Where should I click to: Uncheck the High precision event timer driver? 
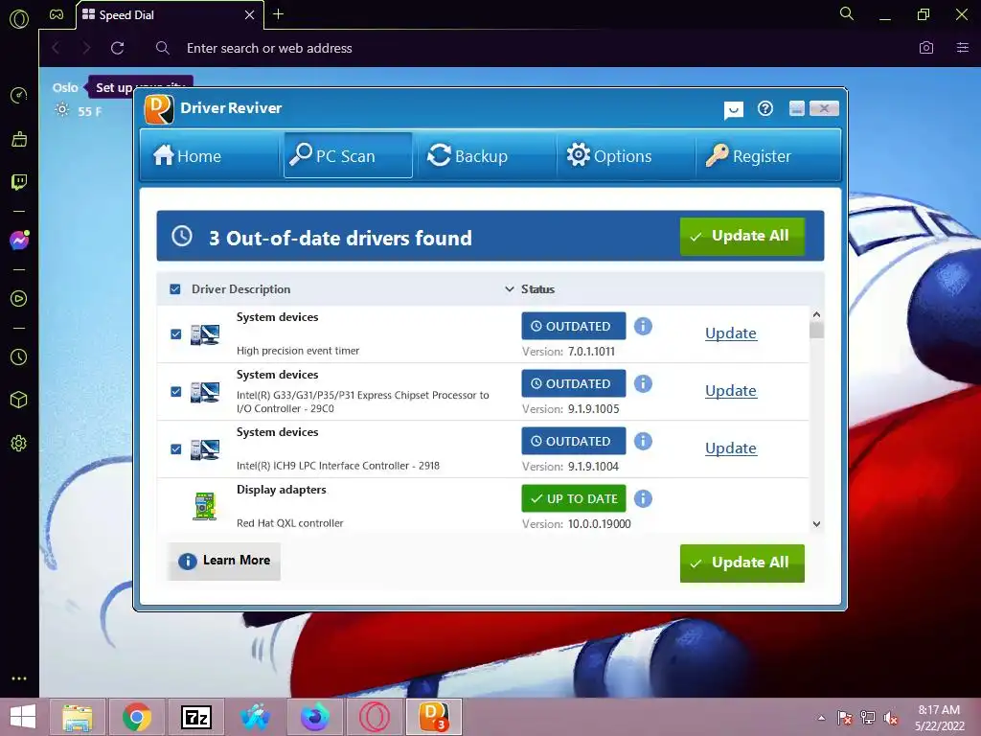pos(176,334)
